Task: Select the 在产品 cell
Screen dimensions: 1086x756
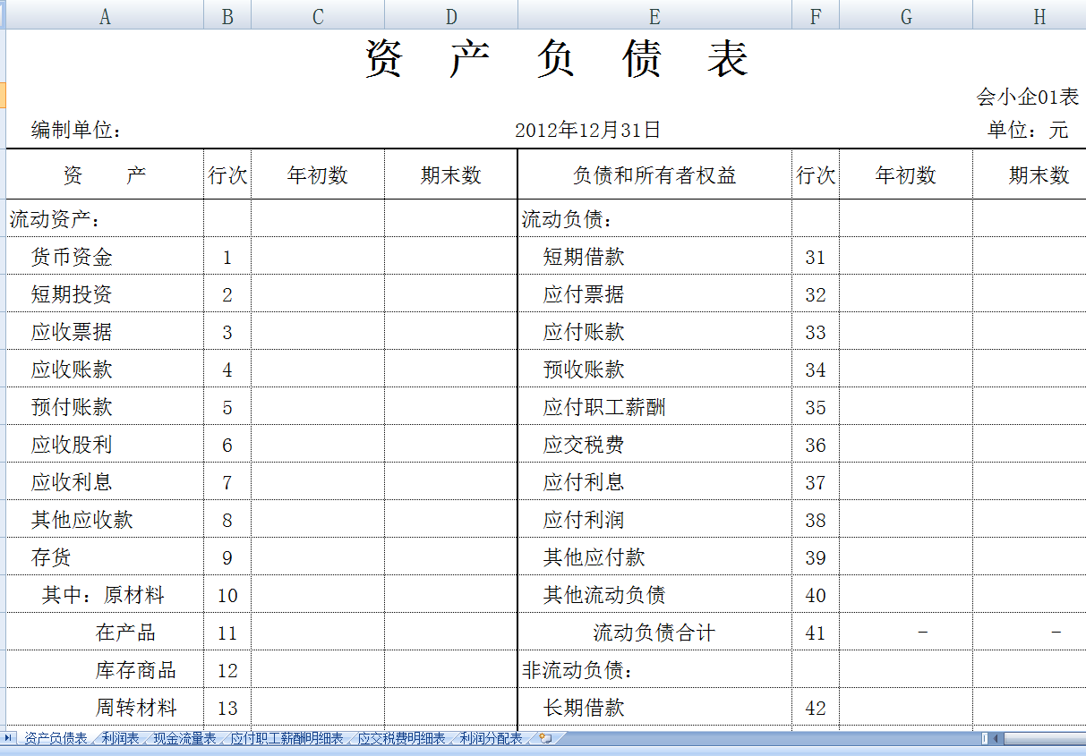Action: tap(105, 633)
